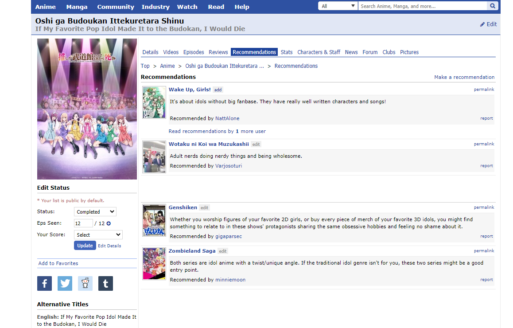Click Read recommendations by 1 more user
Screen dimensions: 513x328
tap(217, 131)
